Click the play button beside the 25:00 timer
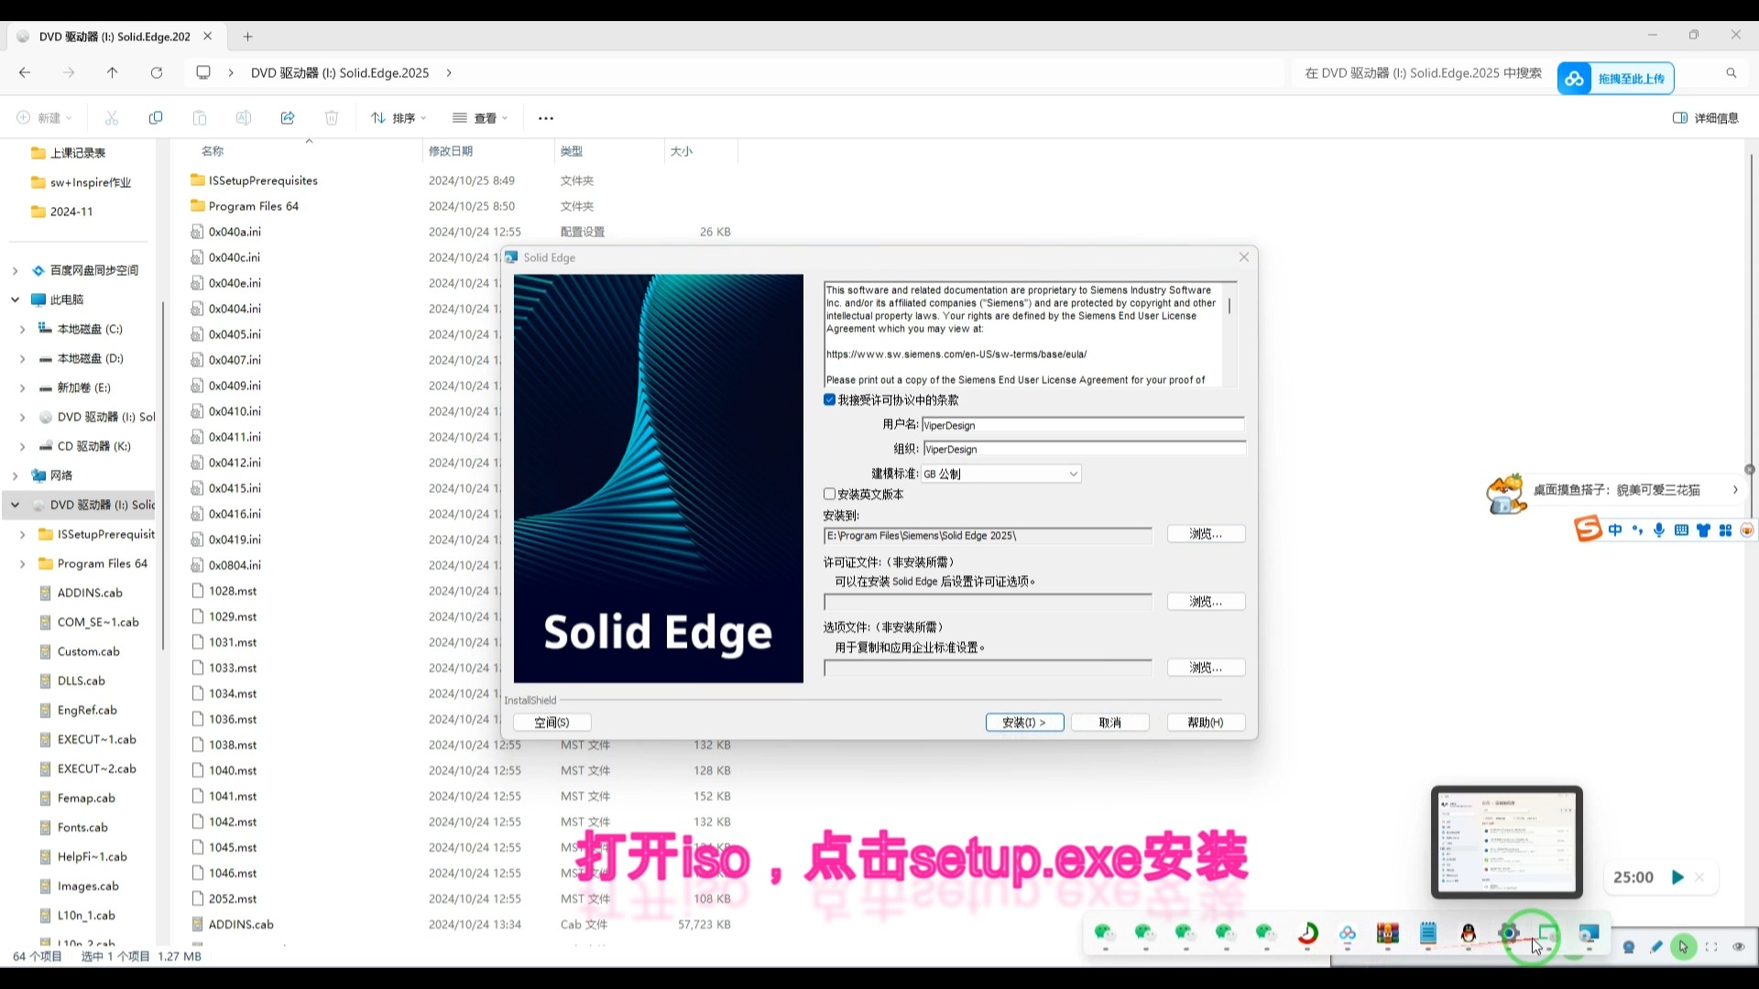The height and width of the screenshot is (989, 1759). [x=1677, y=877]
